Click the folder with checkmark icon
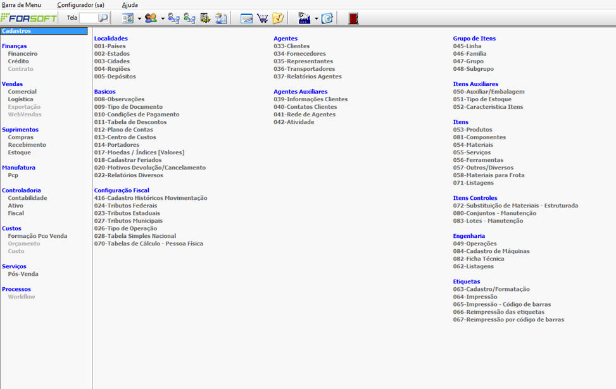 (x=278, y=18)
